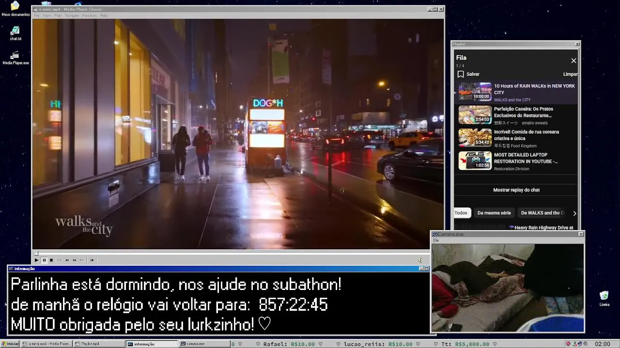Open the Help menu in Media Player Classic

coord(104,15)
